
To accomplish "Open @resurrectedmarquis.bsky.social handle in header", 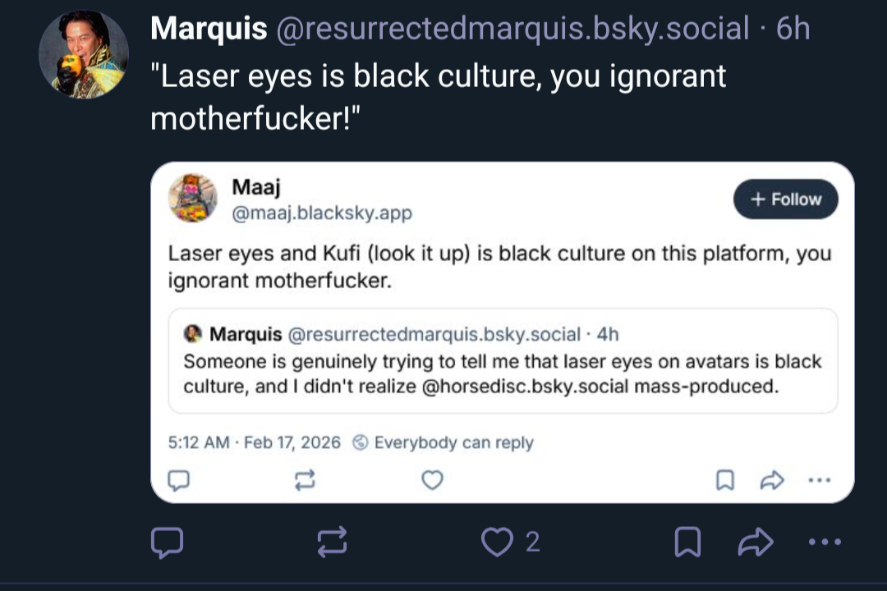I will (513, 30).
